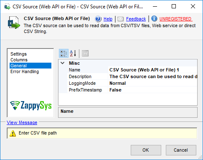
Task: Open the View Message link
Action: click(22, 122)
